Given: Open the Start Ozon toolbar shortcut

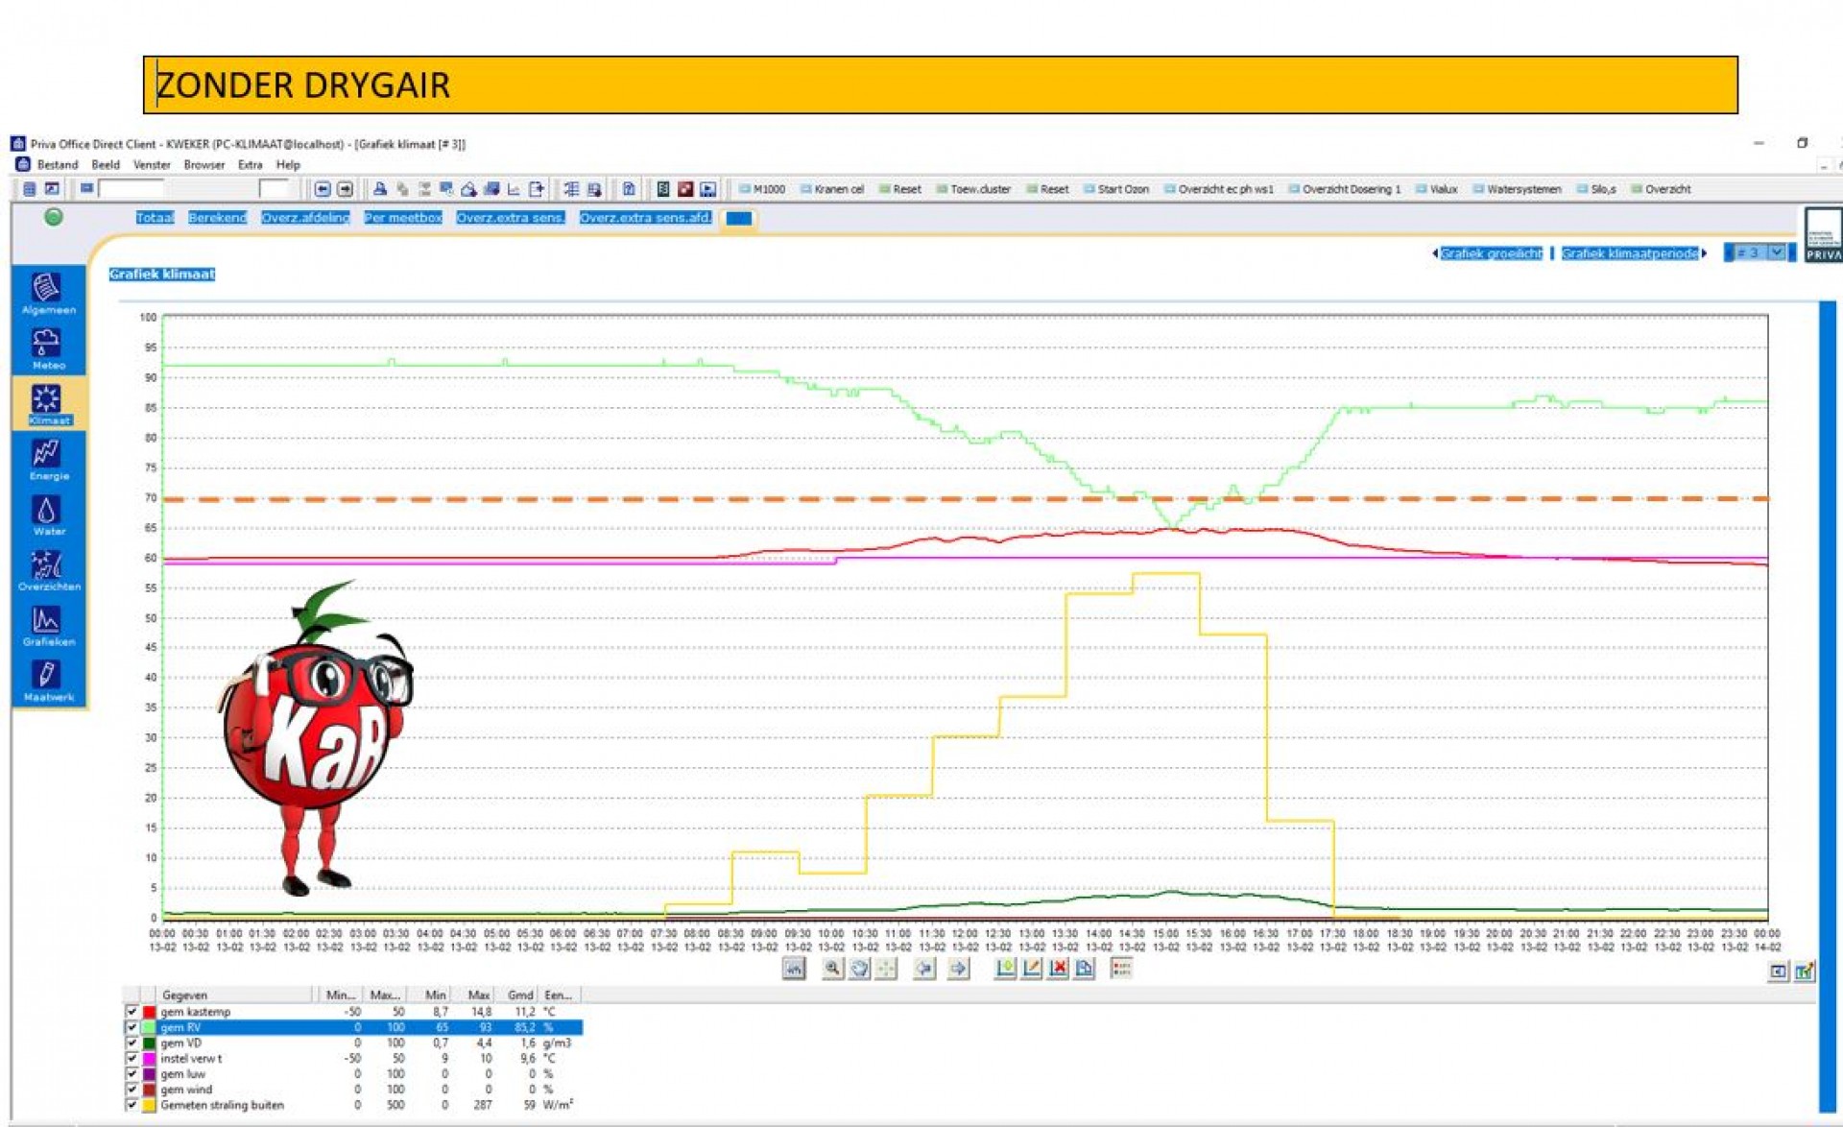Looking at the screenshot, I should [x=1116, y=189].
